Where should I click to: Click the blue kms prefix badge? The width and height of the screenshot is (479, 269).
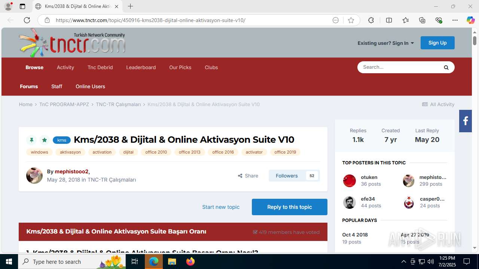[62, 140]
